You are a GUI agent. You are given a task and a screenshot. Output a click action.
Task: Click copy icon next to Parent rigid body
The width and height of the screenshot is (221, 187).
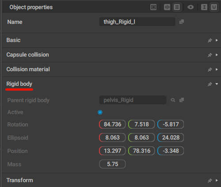tap(182, 100)
